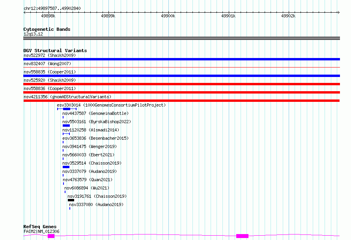The height and width of the screenshot is (240, 351).
Task: Click the nsv522972 (Shaikh2009) variant label
Action: [x=50, y=55]
